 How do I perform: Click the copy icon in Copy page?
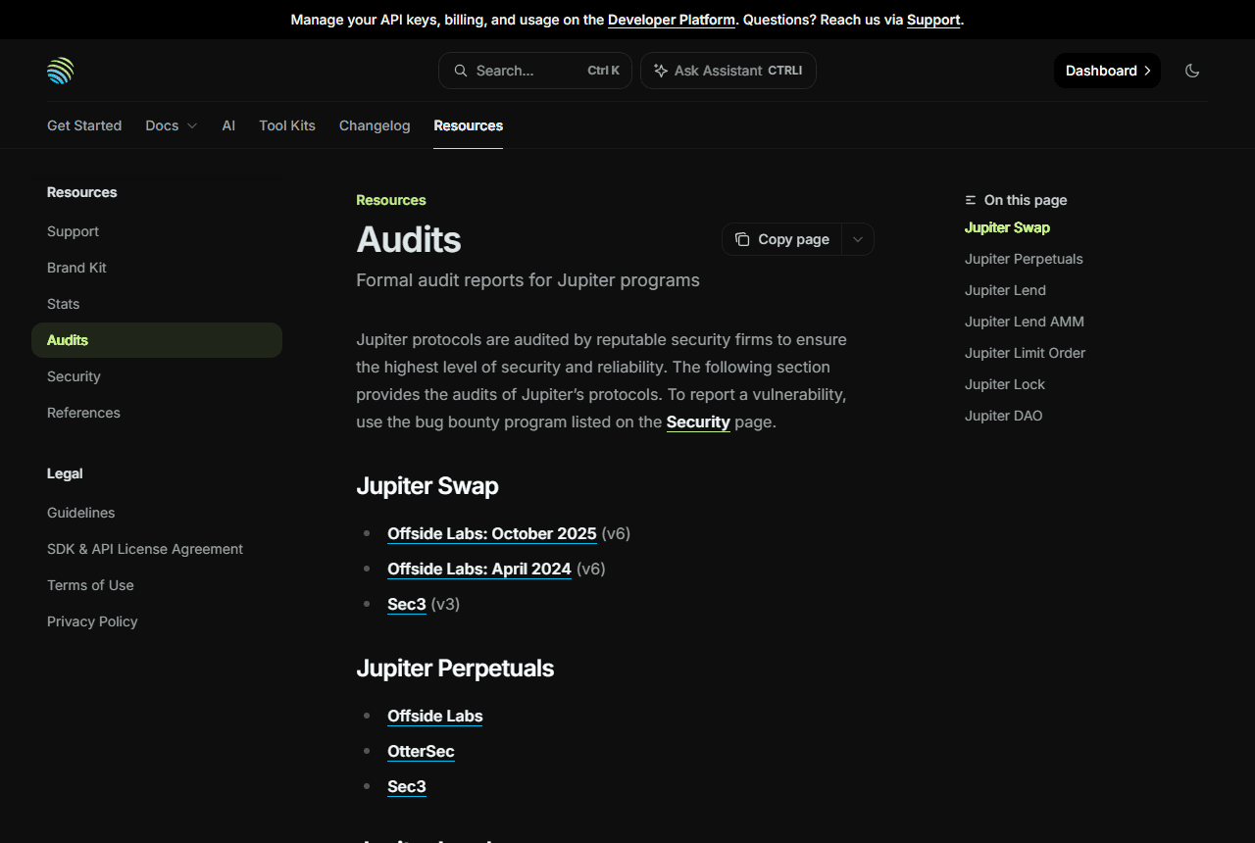[742, 239]
